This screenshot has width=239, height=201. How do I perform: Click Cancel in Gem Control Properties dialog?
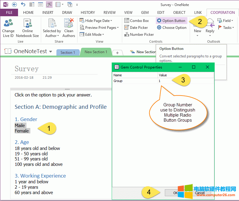pos(199,193)
